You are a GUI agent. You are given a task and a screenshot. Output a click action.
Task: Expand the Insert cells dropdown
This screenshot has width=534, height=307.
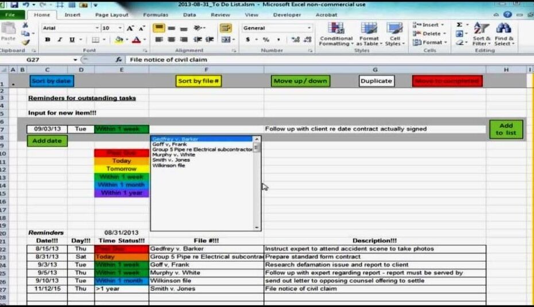tap(442, 25)
